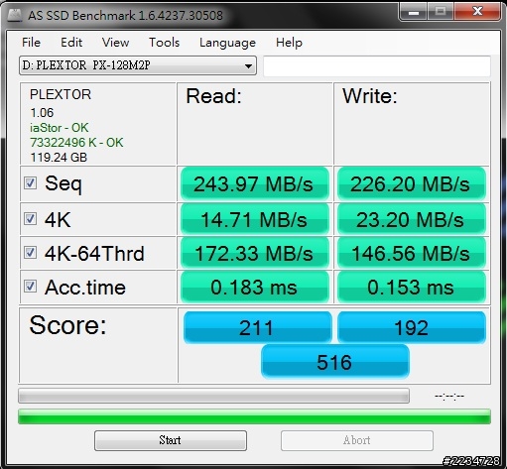Click the 4K-64Thrd write result 146.56 MB/s
Viewport: 507px width, 469px height.
pyautogui.click(x=411, y=253)
